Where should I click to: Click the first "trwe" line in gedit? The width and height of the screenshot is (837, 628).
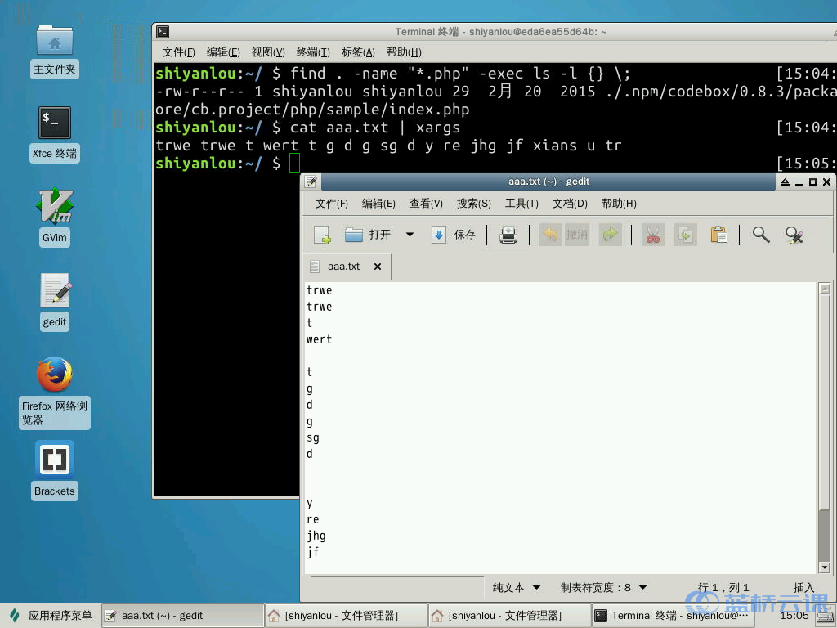tap(320, 290)
